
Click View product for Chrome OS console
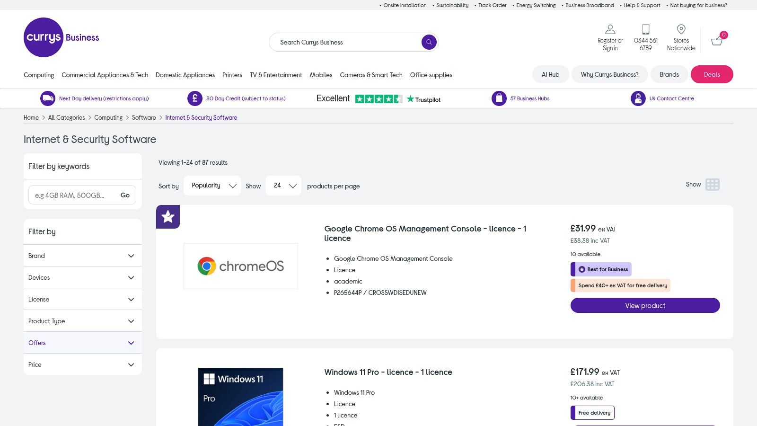[645, 305]
